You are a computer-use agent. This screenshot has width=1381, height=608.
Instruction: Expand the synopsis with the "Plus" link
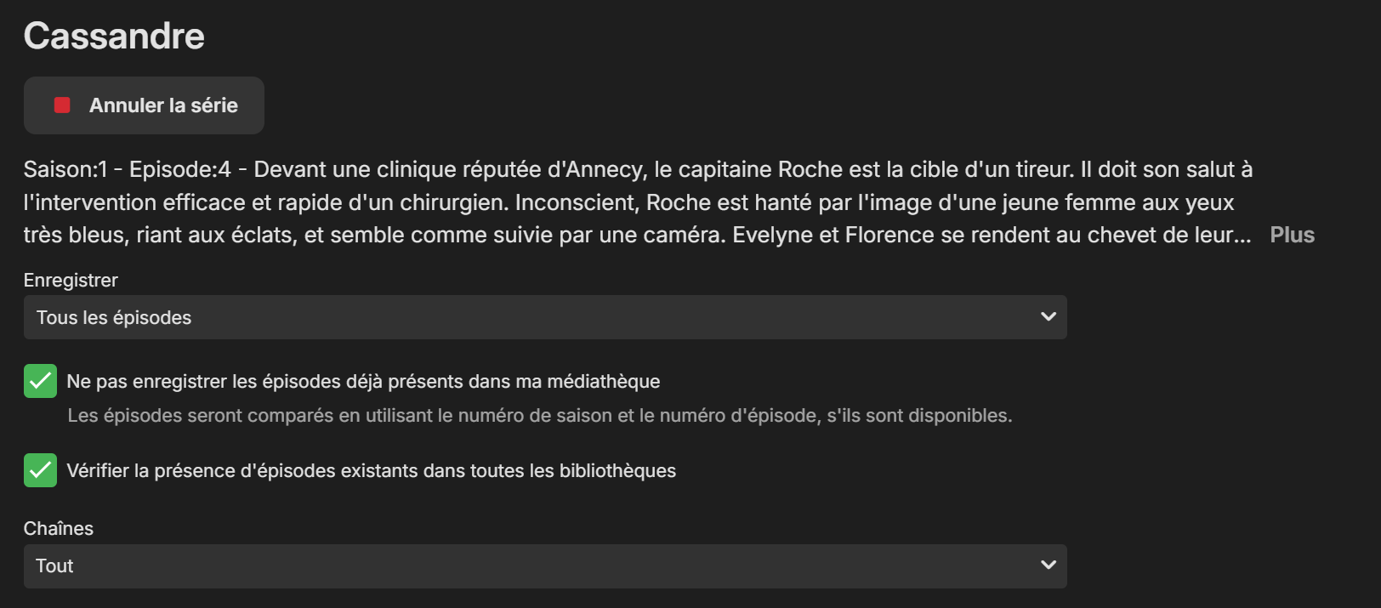[x=1292, y=236]
